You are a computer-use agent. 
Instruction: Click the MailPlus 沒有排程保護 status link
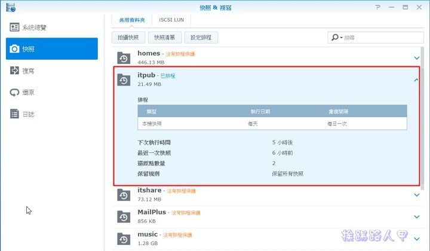coord(186,213)
